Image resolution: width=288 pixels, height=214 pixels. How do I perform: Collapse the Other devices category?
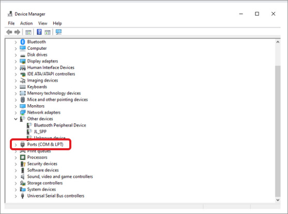pos(16,119)
